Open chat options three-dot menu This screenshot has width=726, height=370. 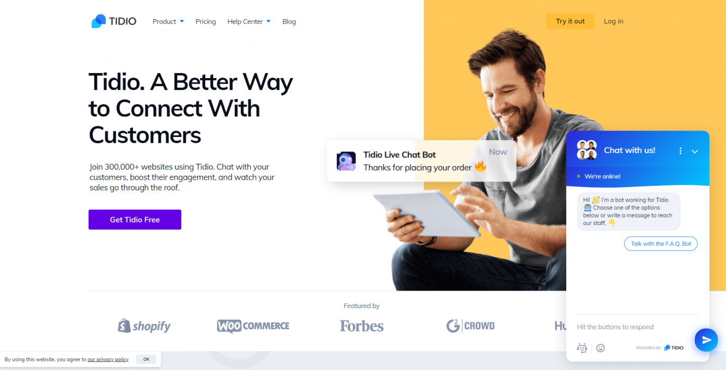click(x=680, y=151)
